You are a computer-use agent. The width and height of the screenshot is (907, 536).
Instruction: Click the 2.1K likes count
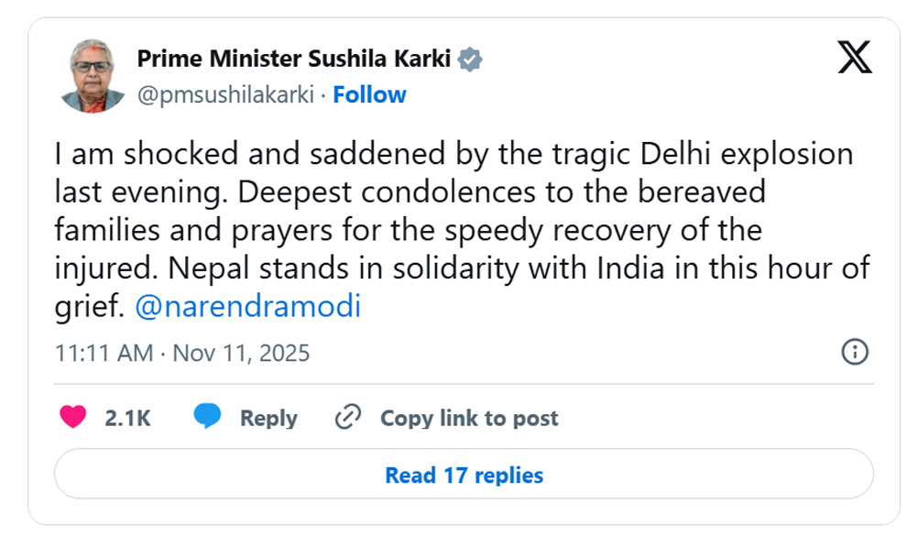pyautogui.click(x=127, y=419)
